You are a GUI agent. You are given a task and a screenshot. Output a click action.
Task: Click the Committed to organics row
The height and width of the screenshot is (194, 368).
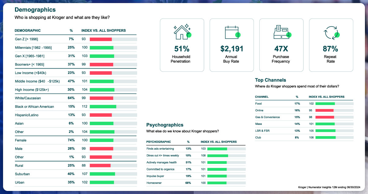click(x=196, y=169)
